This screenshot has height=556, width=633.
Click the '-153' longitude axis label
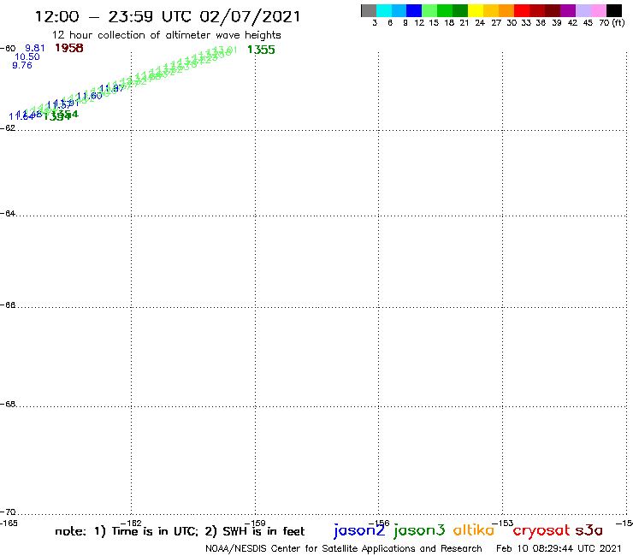click(503, 523)
